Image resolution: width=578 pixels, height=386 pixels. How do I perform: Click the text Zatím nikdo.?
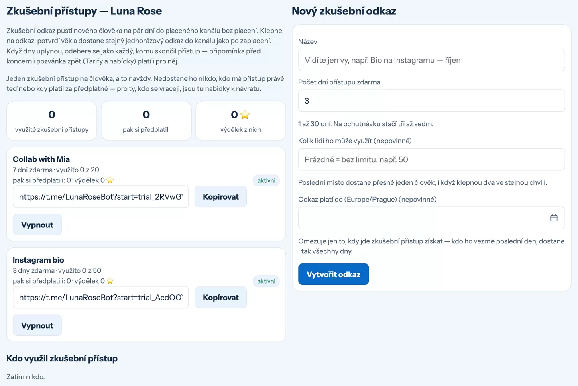(26, 377)
